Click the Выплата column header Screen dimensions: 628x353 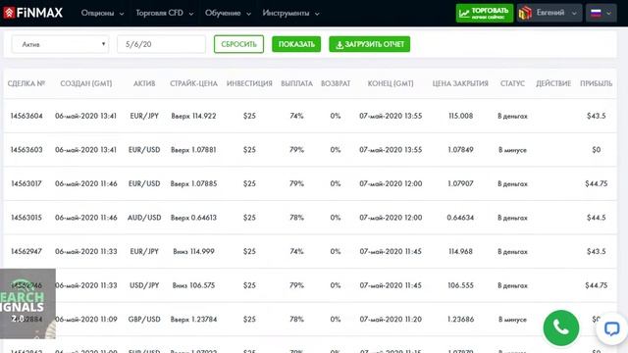point(296,83)
